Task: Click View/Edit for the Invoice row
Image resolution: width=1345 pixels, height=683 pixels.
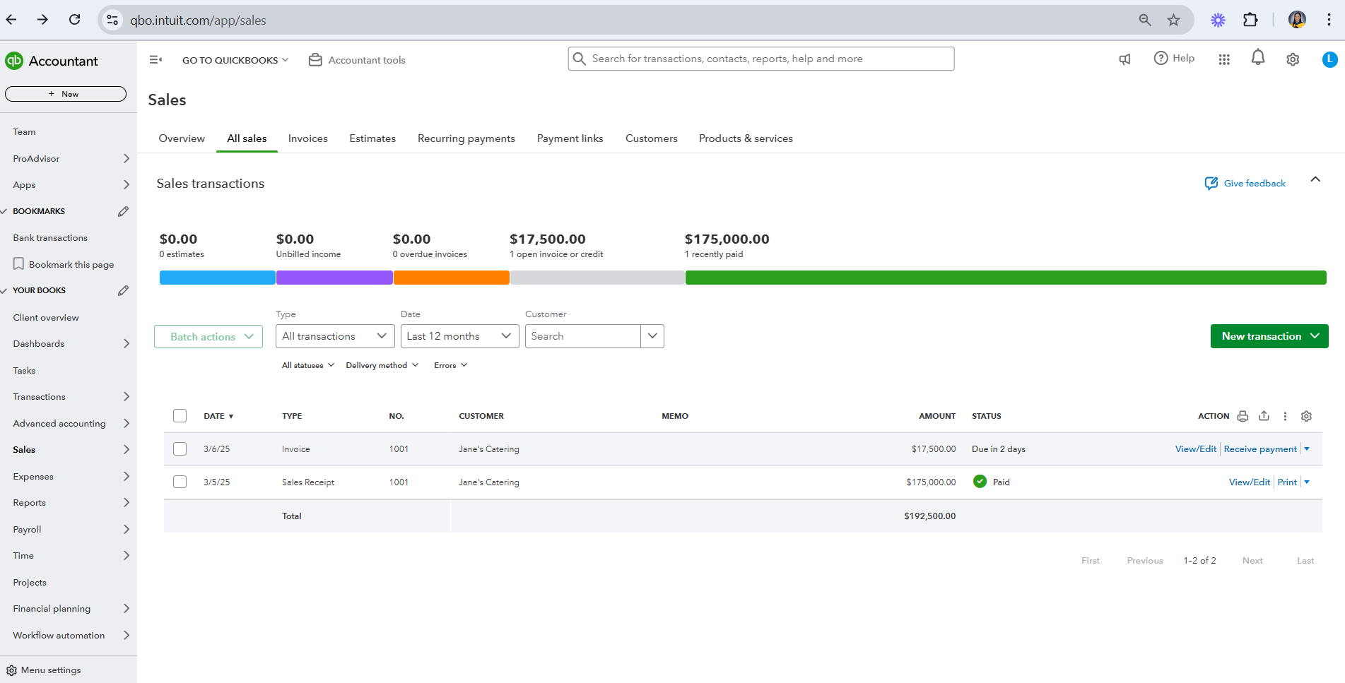Action: pyautogui.click(x=1196, y=449)
